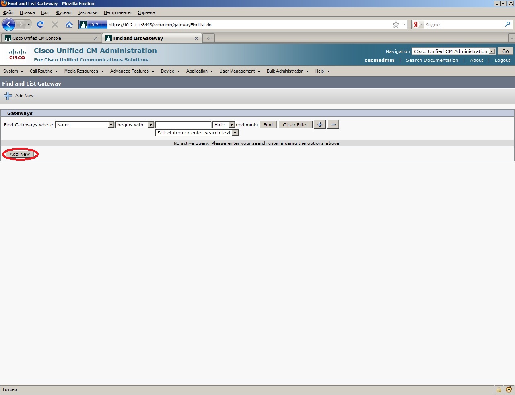Open the Help menu in Cisco toolbar
515x395 pixels.
[322, 71]
